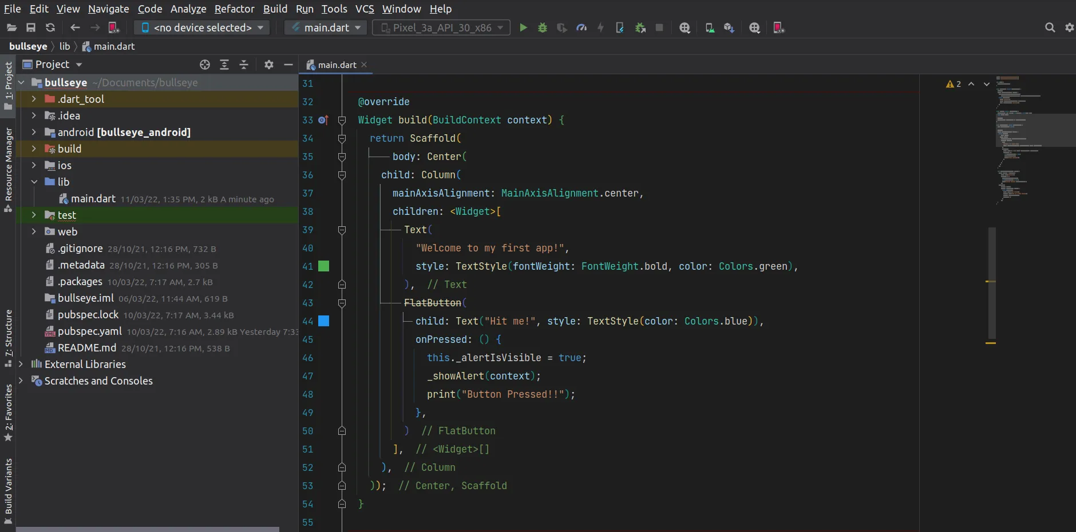The width and height of the screenshot is (1076, 532).
Task: Open AVD Manager from the toolbar
Action: tap(710, 27)
